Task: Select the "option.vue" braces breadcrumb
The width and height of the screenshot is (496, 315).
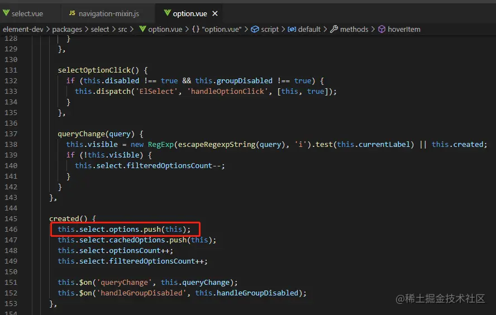Action: [x=221, y=30]
